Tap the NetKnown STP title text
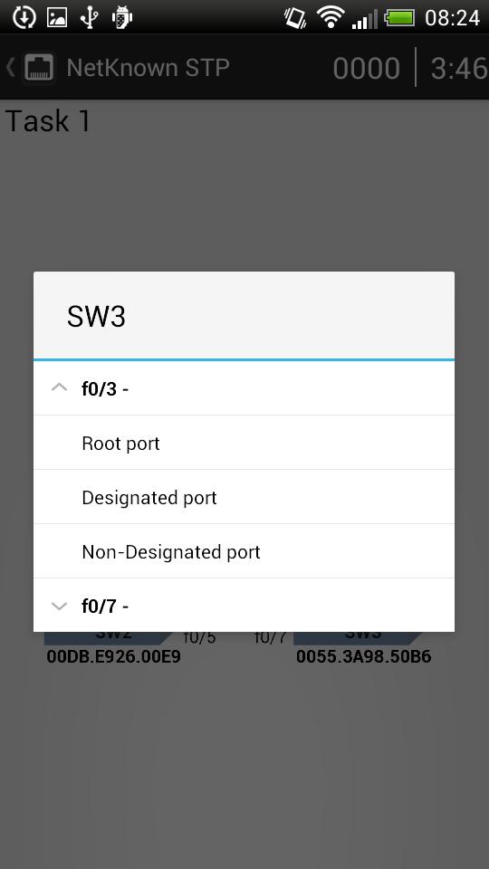This screenshot has width=489, height=869. pyautogui.click(x=148, y=68)
